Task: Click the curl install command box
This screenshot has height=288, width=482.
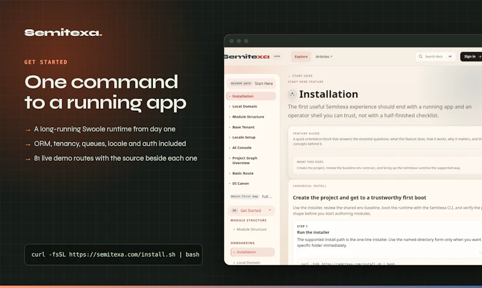Action: pos(114,254)
